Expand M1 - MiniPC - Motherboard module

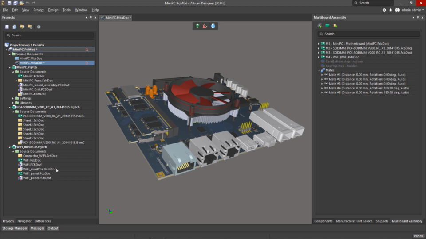coord(319,44)
